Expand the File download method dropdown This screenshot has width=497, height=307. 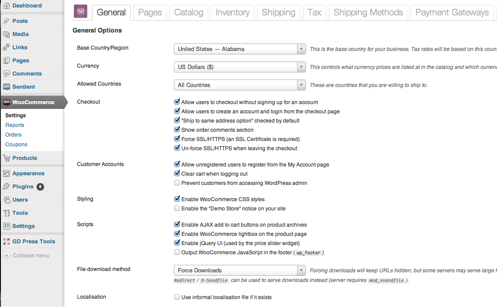tap(239, 270)
